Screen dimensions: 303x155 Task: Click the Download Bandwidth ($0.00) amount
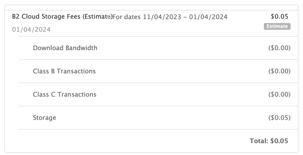tap(279, 48)
